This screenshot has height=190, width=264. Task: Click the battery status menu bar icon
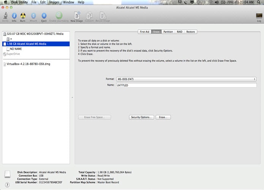[x=227, y=2]
